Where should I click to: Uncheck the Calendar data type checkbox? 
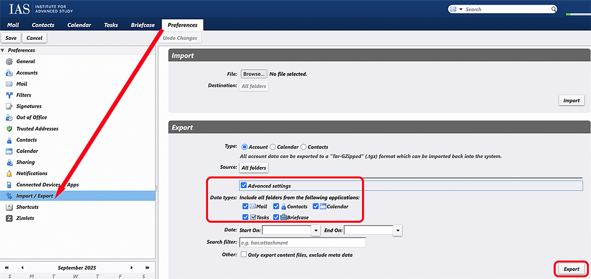(316, 206)
